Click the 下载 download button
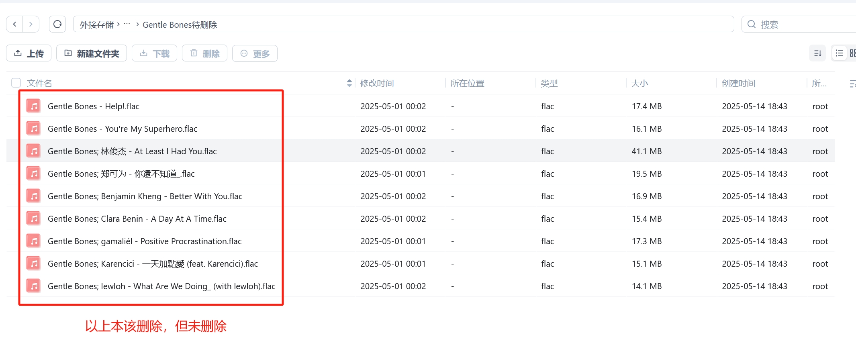The width and height of the screenshot is (856, 347). tap(155, 53)
